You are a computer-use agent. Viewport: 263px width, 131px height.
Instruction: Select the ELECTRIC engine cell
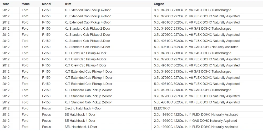[162, 108]
